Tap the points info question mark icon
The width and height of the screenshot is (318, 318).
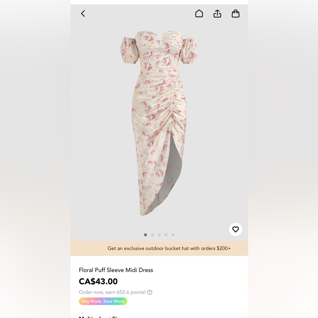pos(149,292)
